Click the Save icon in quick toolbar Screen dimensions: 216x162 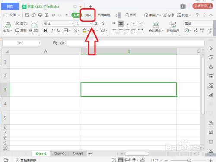(27, 15)
